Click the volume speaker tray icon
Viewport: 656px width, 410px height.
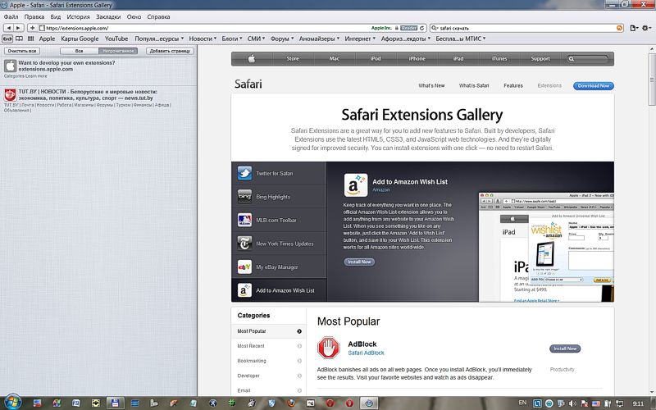point(572,403)
